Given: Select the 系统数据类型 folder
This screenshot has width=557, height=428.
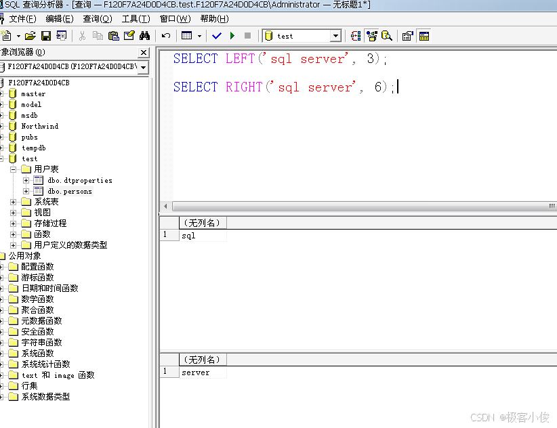Looking at the screenshot, I should pos(45,397).
